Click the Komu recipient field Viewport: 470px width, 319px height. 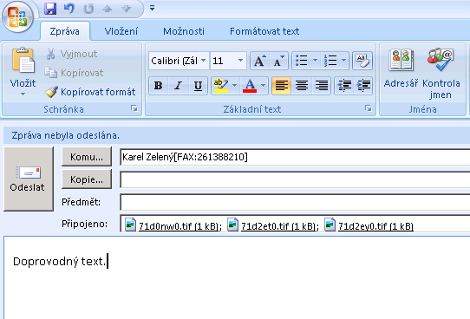(x=295, y=157)
